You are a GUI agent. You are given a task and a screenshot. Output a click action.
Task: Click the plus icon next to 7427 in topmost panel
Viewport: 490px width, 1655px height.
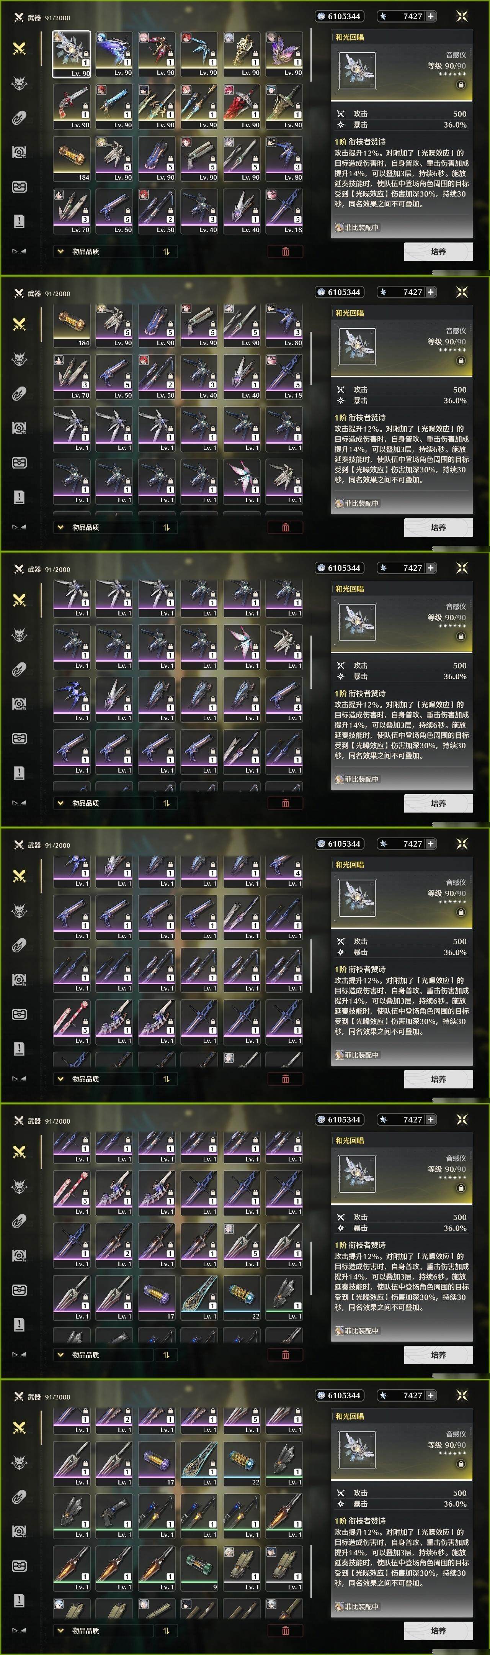point(430,16)
